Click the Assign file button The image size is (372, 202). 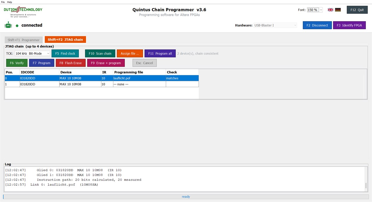pyautogui.click(x=130, y=54)
